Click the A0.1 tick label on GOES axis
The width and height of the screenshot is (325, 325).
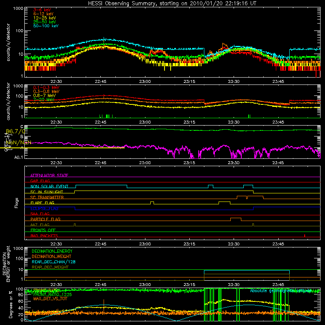pyautogui.click(x=19, y=158)
